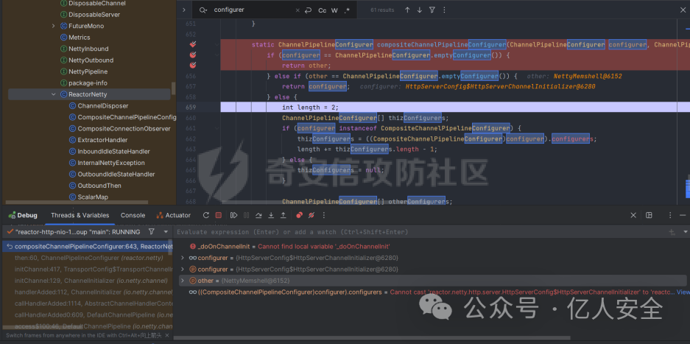
Task: Click breakpoint on line 653
Action: [x=193, y=44]
